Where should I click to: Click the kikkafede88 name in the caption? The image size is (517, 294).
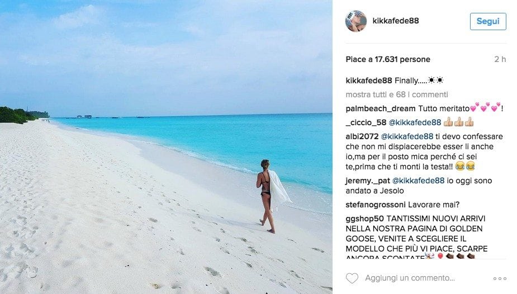tap(369, 80)
